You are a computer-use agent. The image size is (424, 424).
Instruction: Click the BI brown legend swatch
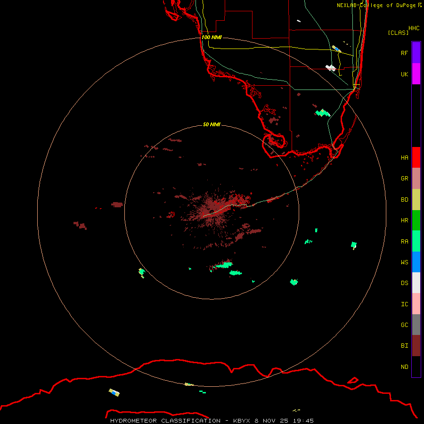(416, 346)
